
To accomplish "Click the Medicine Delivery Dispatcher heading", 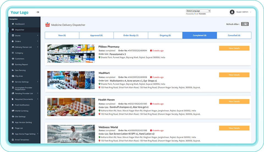I will tap(68, 25).
